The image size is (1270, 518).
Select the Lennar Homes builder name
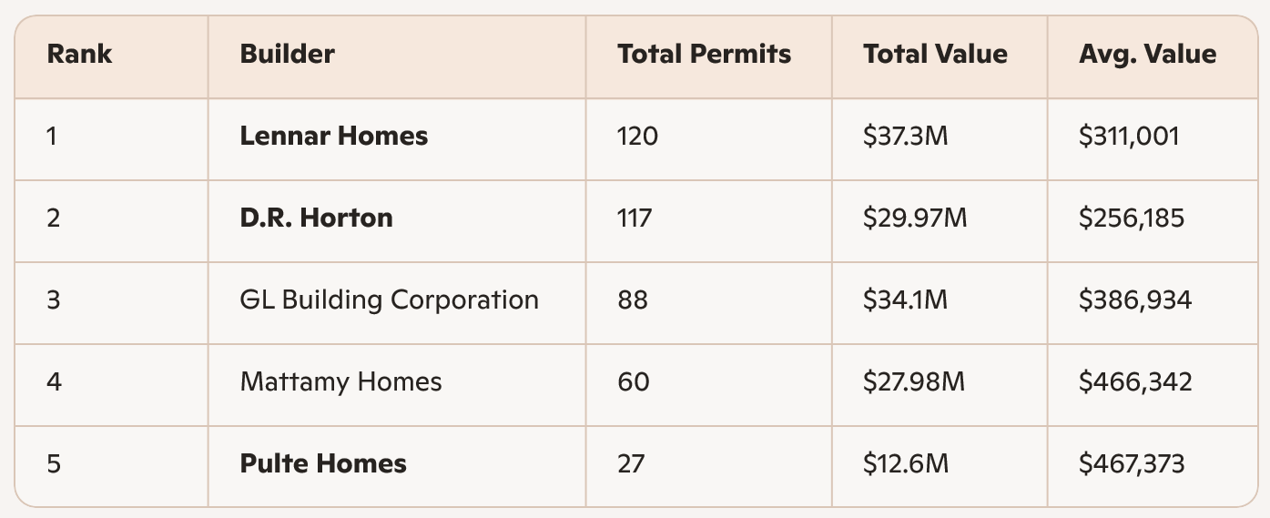333,137
